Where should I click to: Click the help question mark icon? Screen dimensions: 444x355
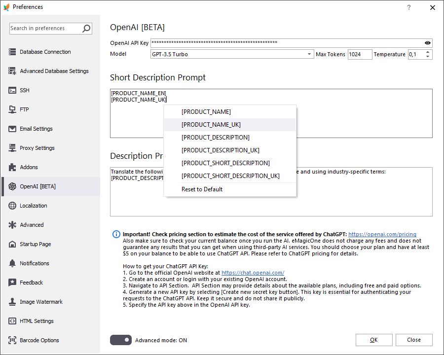click(x=409, y=7)
